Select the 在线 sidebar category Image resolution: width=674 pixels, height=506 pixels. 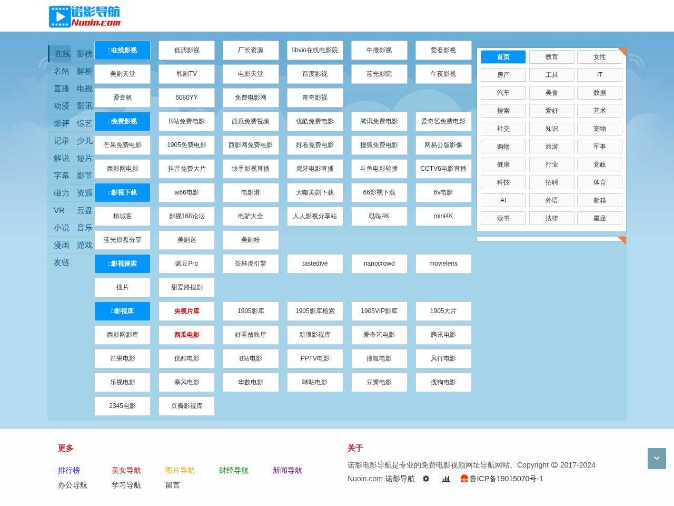62,54
